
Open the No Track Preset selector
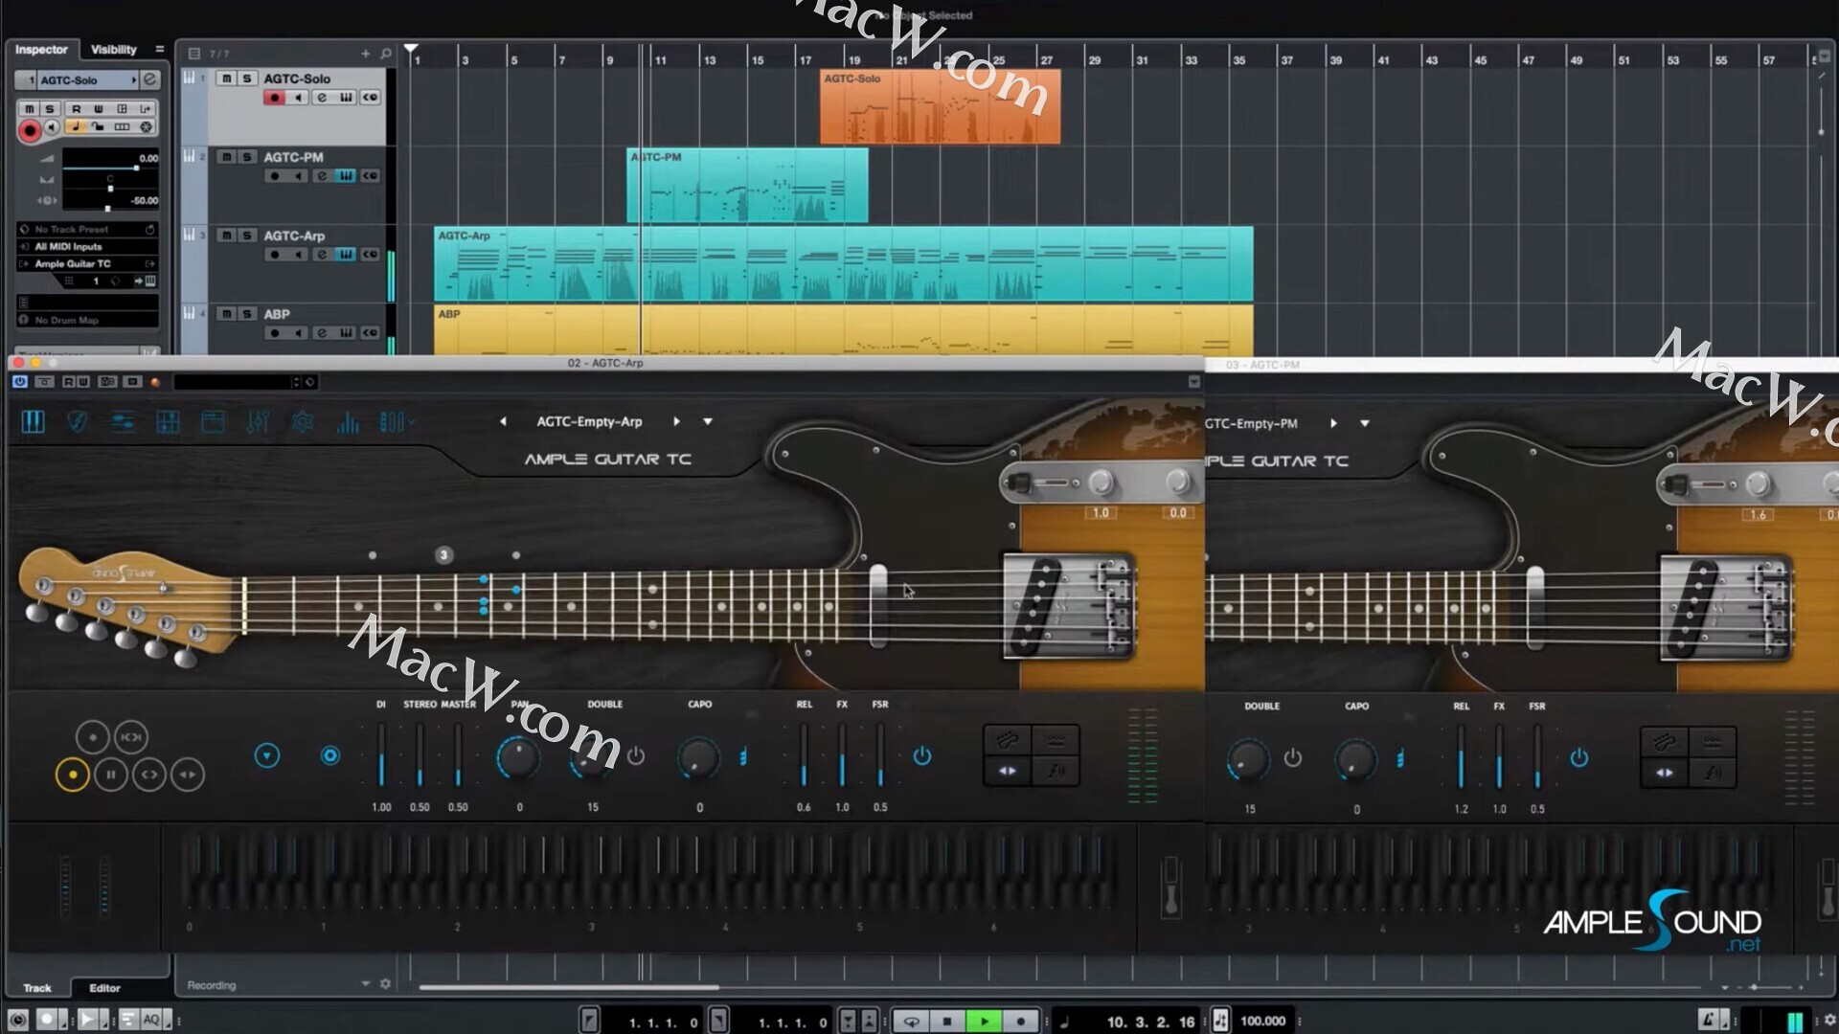[87, 229]
